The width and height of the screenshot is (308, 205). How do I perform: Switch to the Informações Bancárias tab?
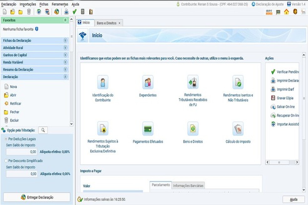188,186
